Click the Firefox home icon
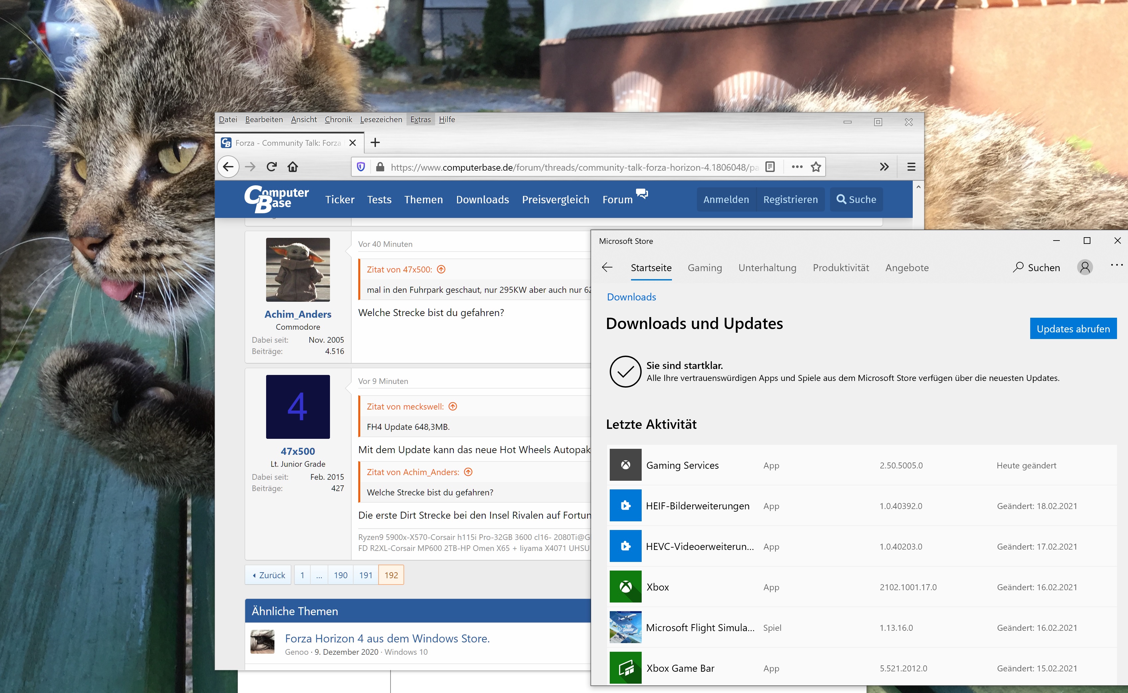 293,167
